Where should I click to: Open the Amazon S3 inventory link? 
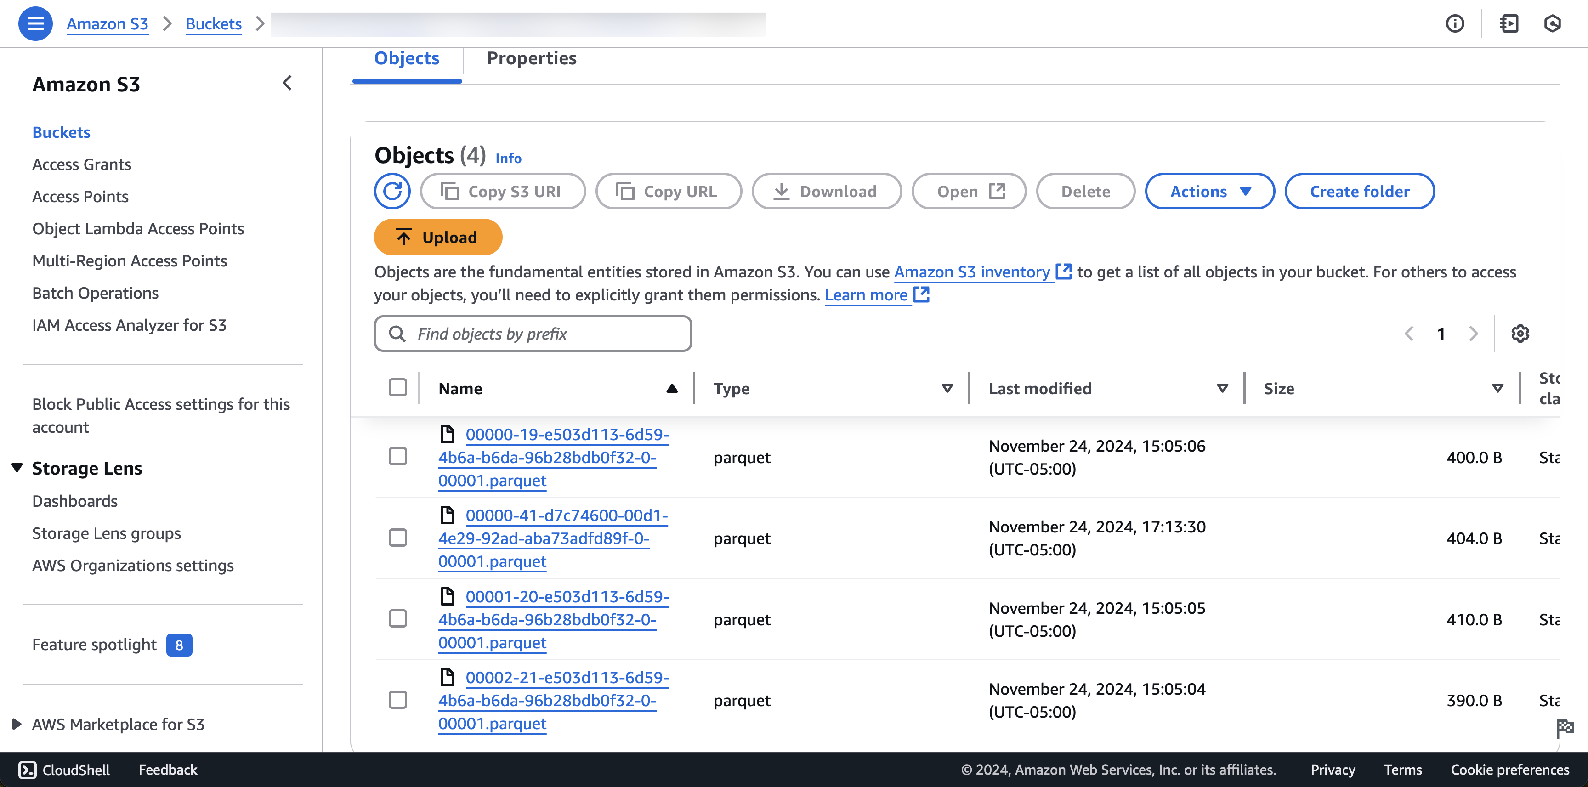click(x=971, y=272)
